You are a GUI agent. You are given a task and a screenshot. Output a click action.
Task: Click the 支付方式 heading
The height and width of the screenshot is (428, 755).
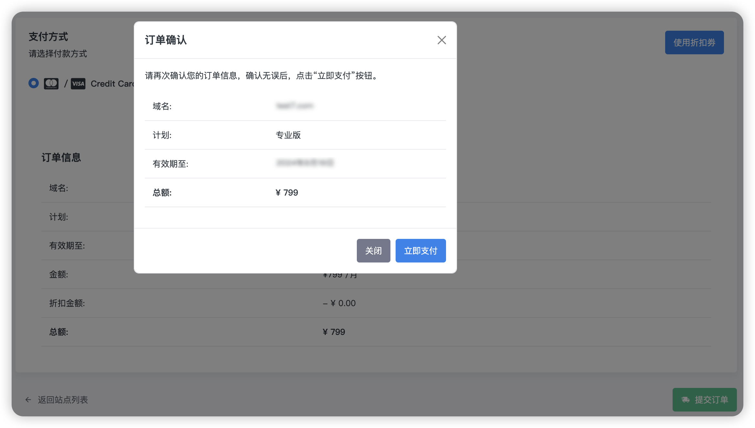[x=48, y=37]
